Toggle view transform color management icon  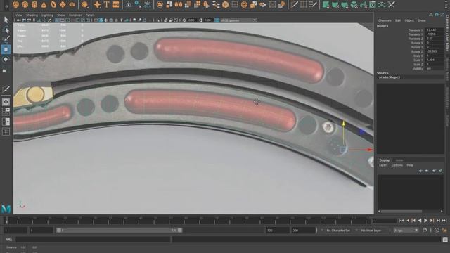point(217,20)
